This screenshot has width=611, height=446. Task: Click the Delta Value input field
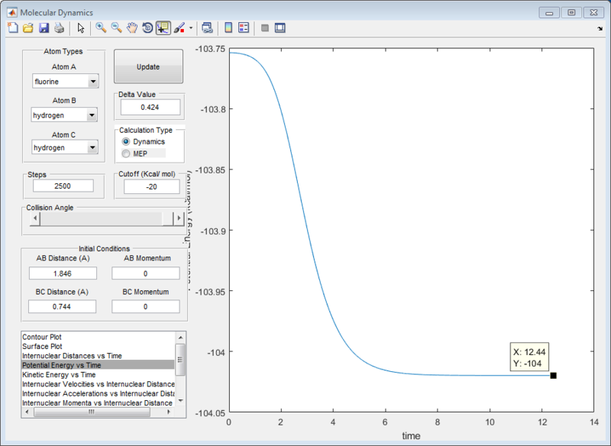tap(150, 107)
